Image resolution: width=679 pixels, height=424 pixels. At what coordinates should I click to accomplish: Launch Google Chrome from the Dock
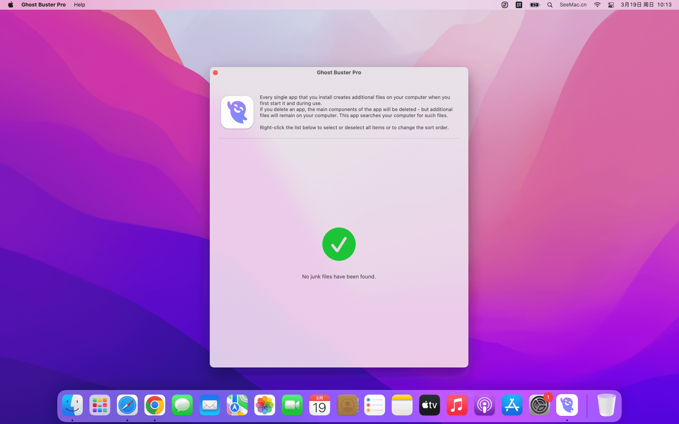155,405
